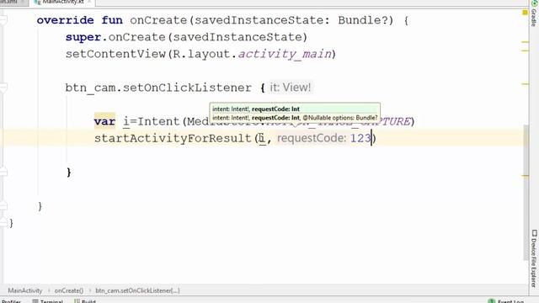The width and height of the screenshot is (539, 303).
Task: Click the yellow inspection status indicator square
Action: [525, 13]
